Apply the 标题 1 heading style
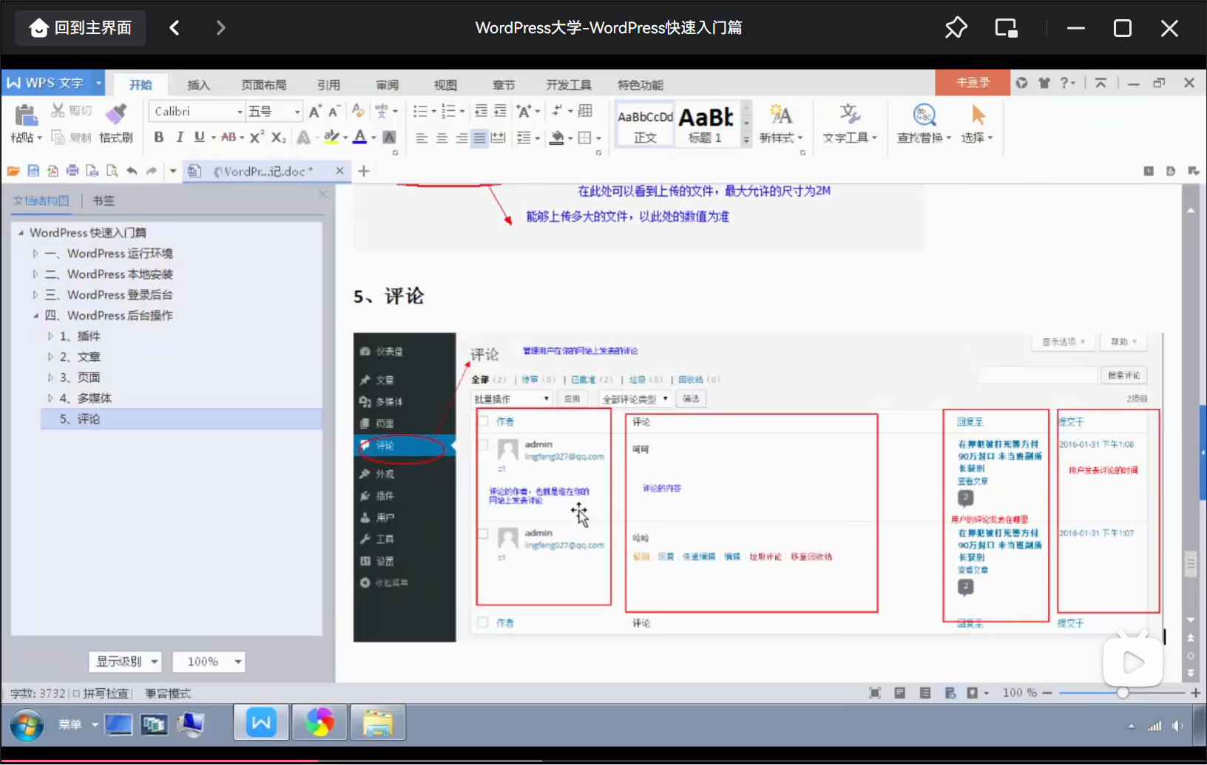 706,124
